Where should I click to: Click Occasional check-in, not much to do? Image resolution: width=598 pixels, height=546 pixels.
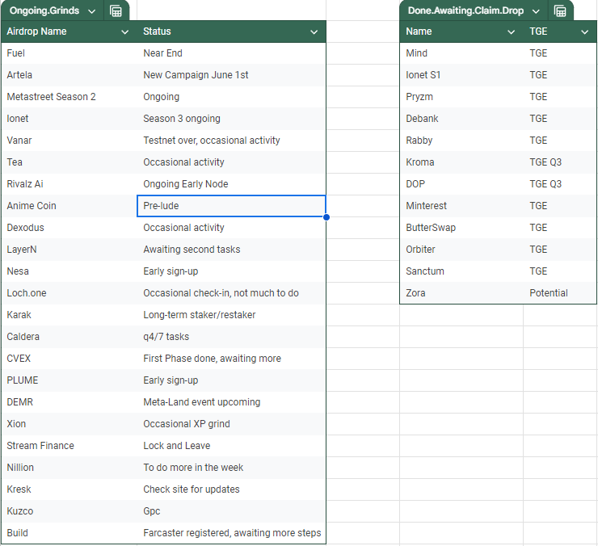231,293
